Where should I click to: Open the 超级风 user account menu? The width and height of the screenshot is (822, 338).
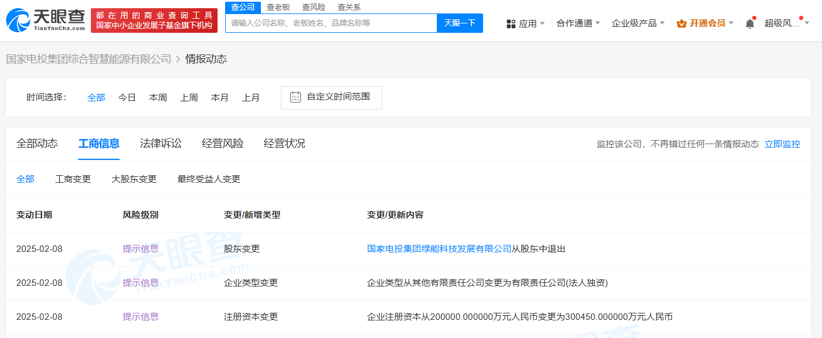(786, 23)
